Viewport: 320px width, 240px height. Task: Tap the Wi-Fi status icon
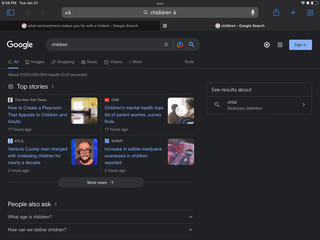click(303, 3)
